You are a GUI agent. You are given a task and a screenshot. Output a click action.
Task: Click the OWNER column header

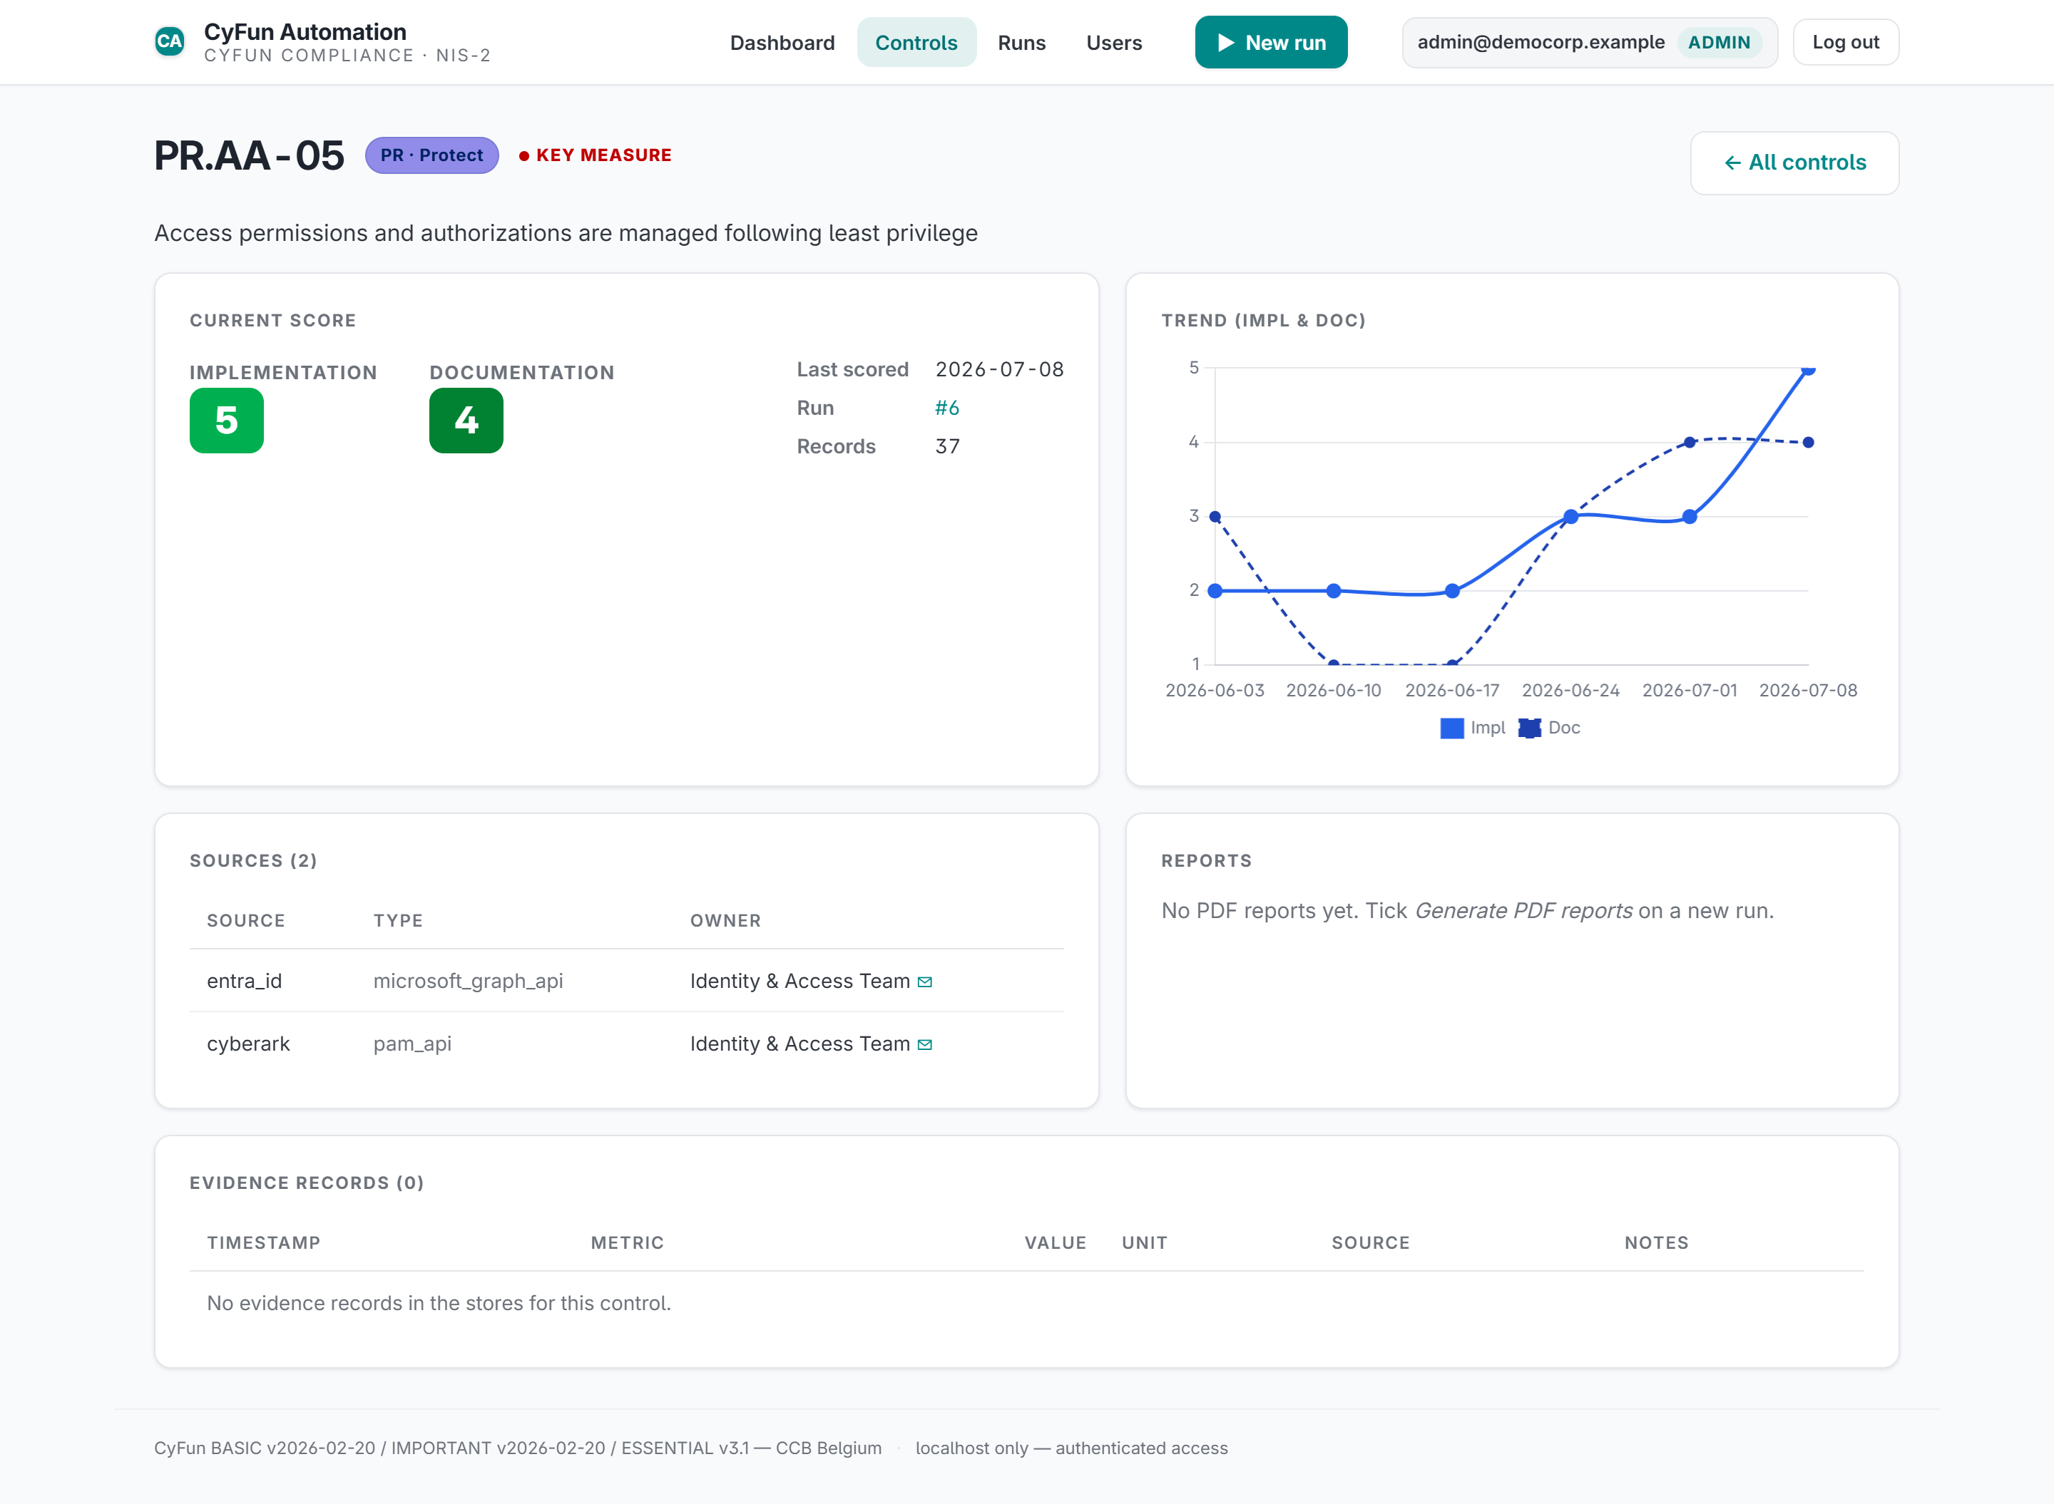[725, 922]
